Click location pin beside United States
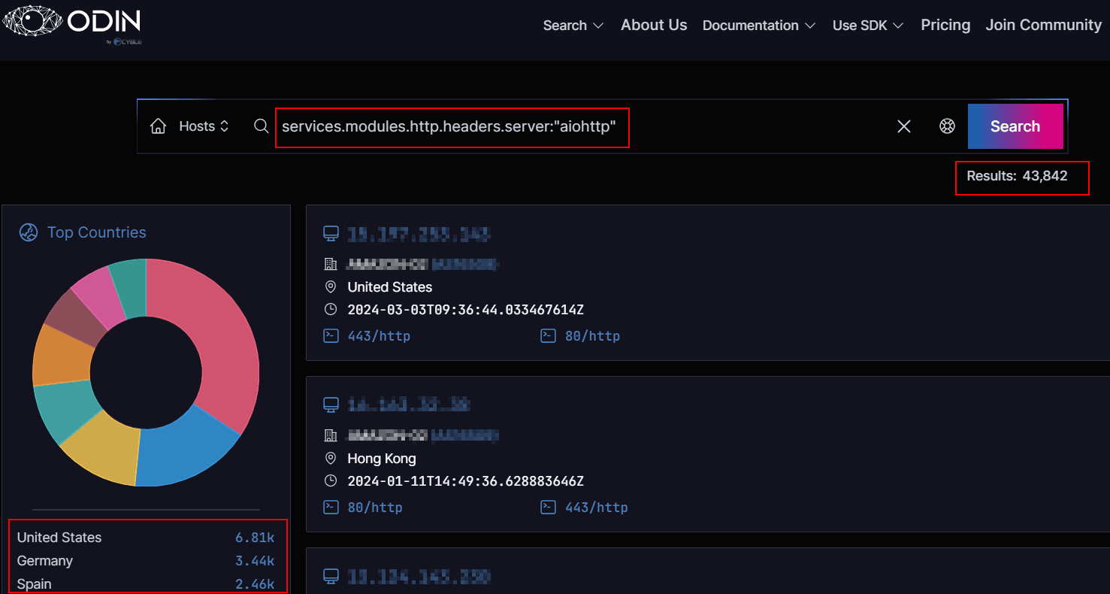 click(331, 287)
